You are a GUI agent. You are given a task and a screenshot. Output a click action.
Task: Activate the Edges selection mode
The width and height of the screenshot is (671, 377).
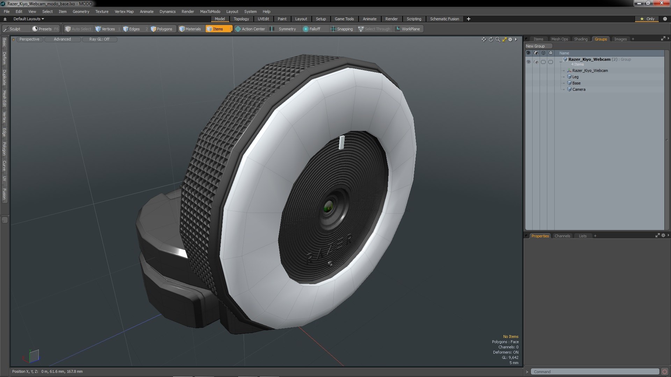(x=131, y=29)
